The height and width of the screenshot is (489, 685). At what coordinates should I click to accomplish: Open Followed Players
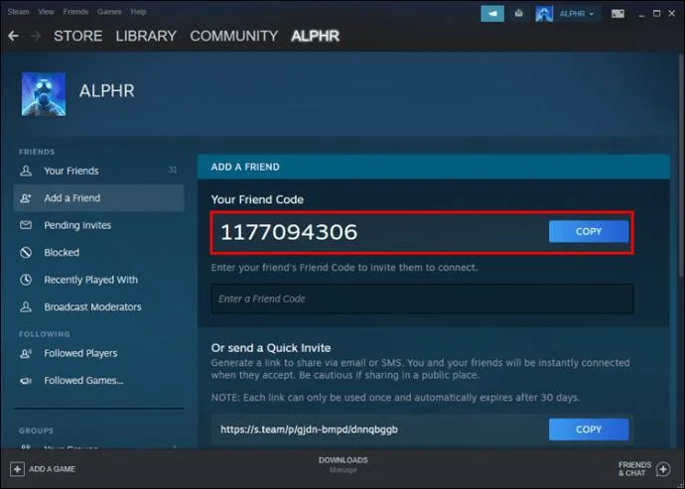[98, 353]
